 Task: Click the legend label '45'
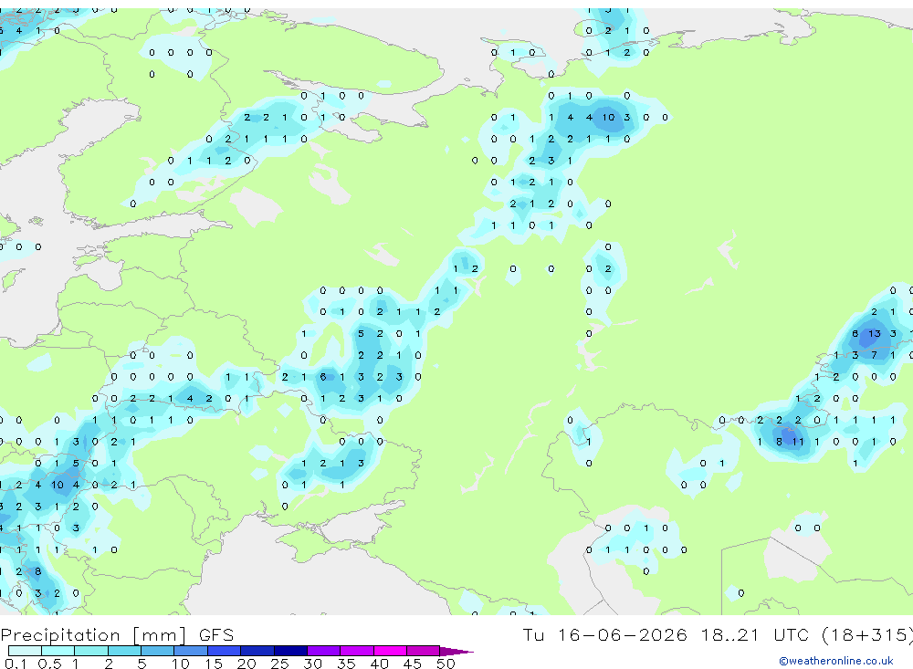coord(413,664)
